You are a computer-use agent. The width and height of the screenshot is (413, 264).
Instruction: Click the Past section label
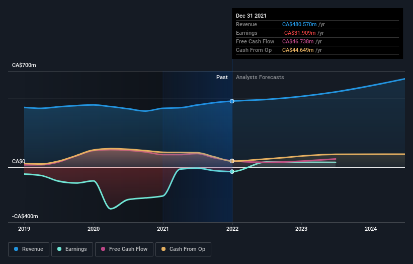point(222,77)
